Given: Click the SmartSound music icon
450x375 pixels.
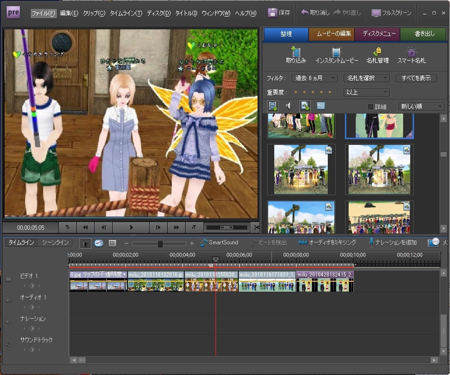Looking at the screenshot, I should (204, 242).
